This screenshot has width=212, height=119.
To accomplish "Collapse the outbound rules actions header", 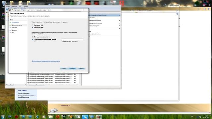I will coord(119,15).
